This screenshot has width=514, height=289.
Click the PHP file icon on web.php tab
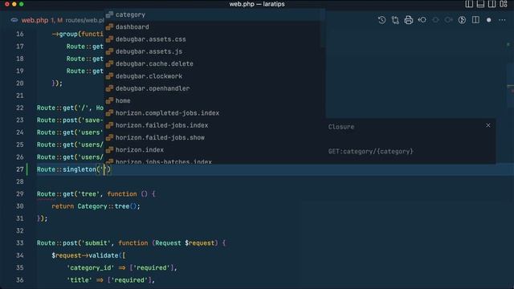click(14, 20)
